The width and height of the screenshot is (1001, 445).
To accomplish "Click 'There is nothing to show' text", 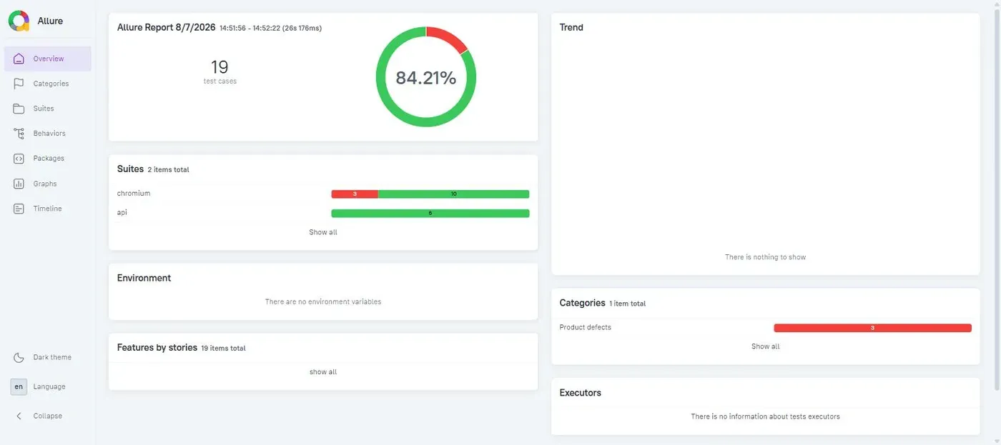I will (x=765, y=257).
